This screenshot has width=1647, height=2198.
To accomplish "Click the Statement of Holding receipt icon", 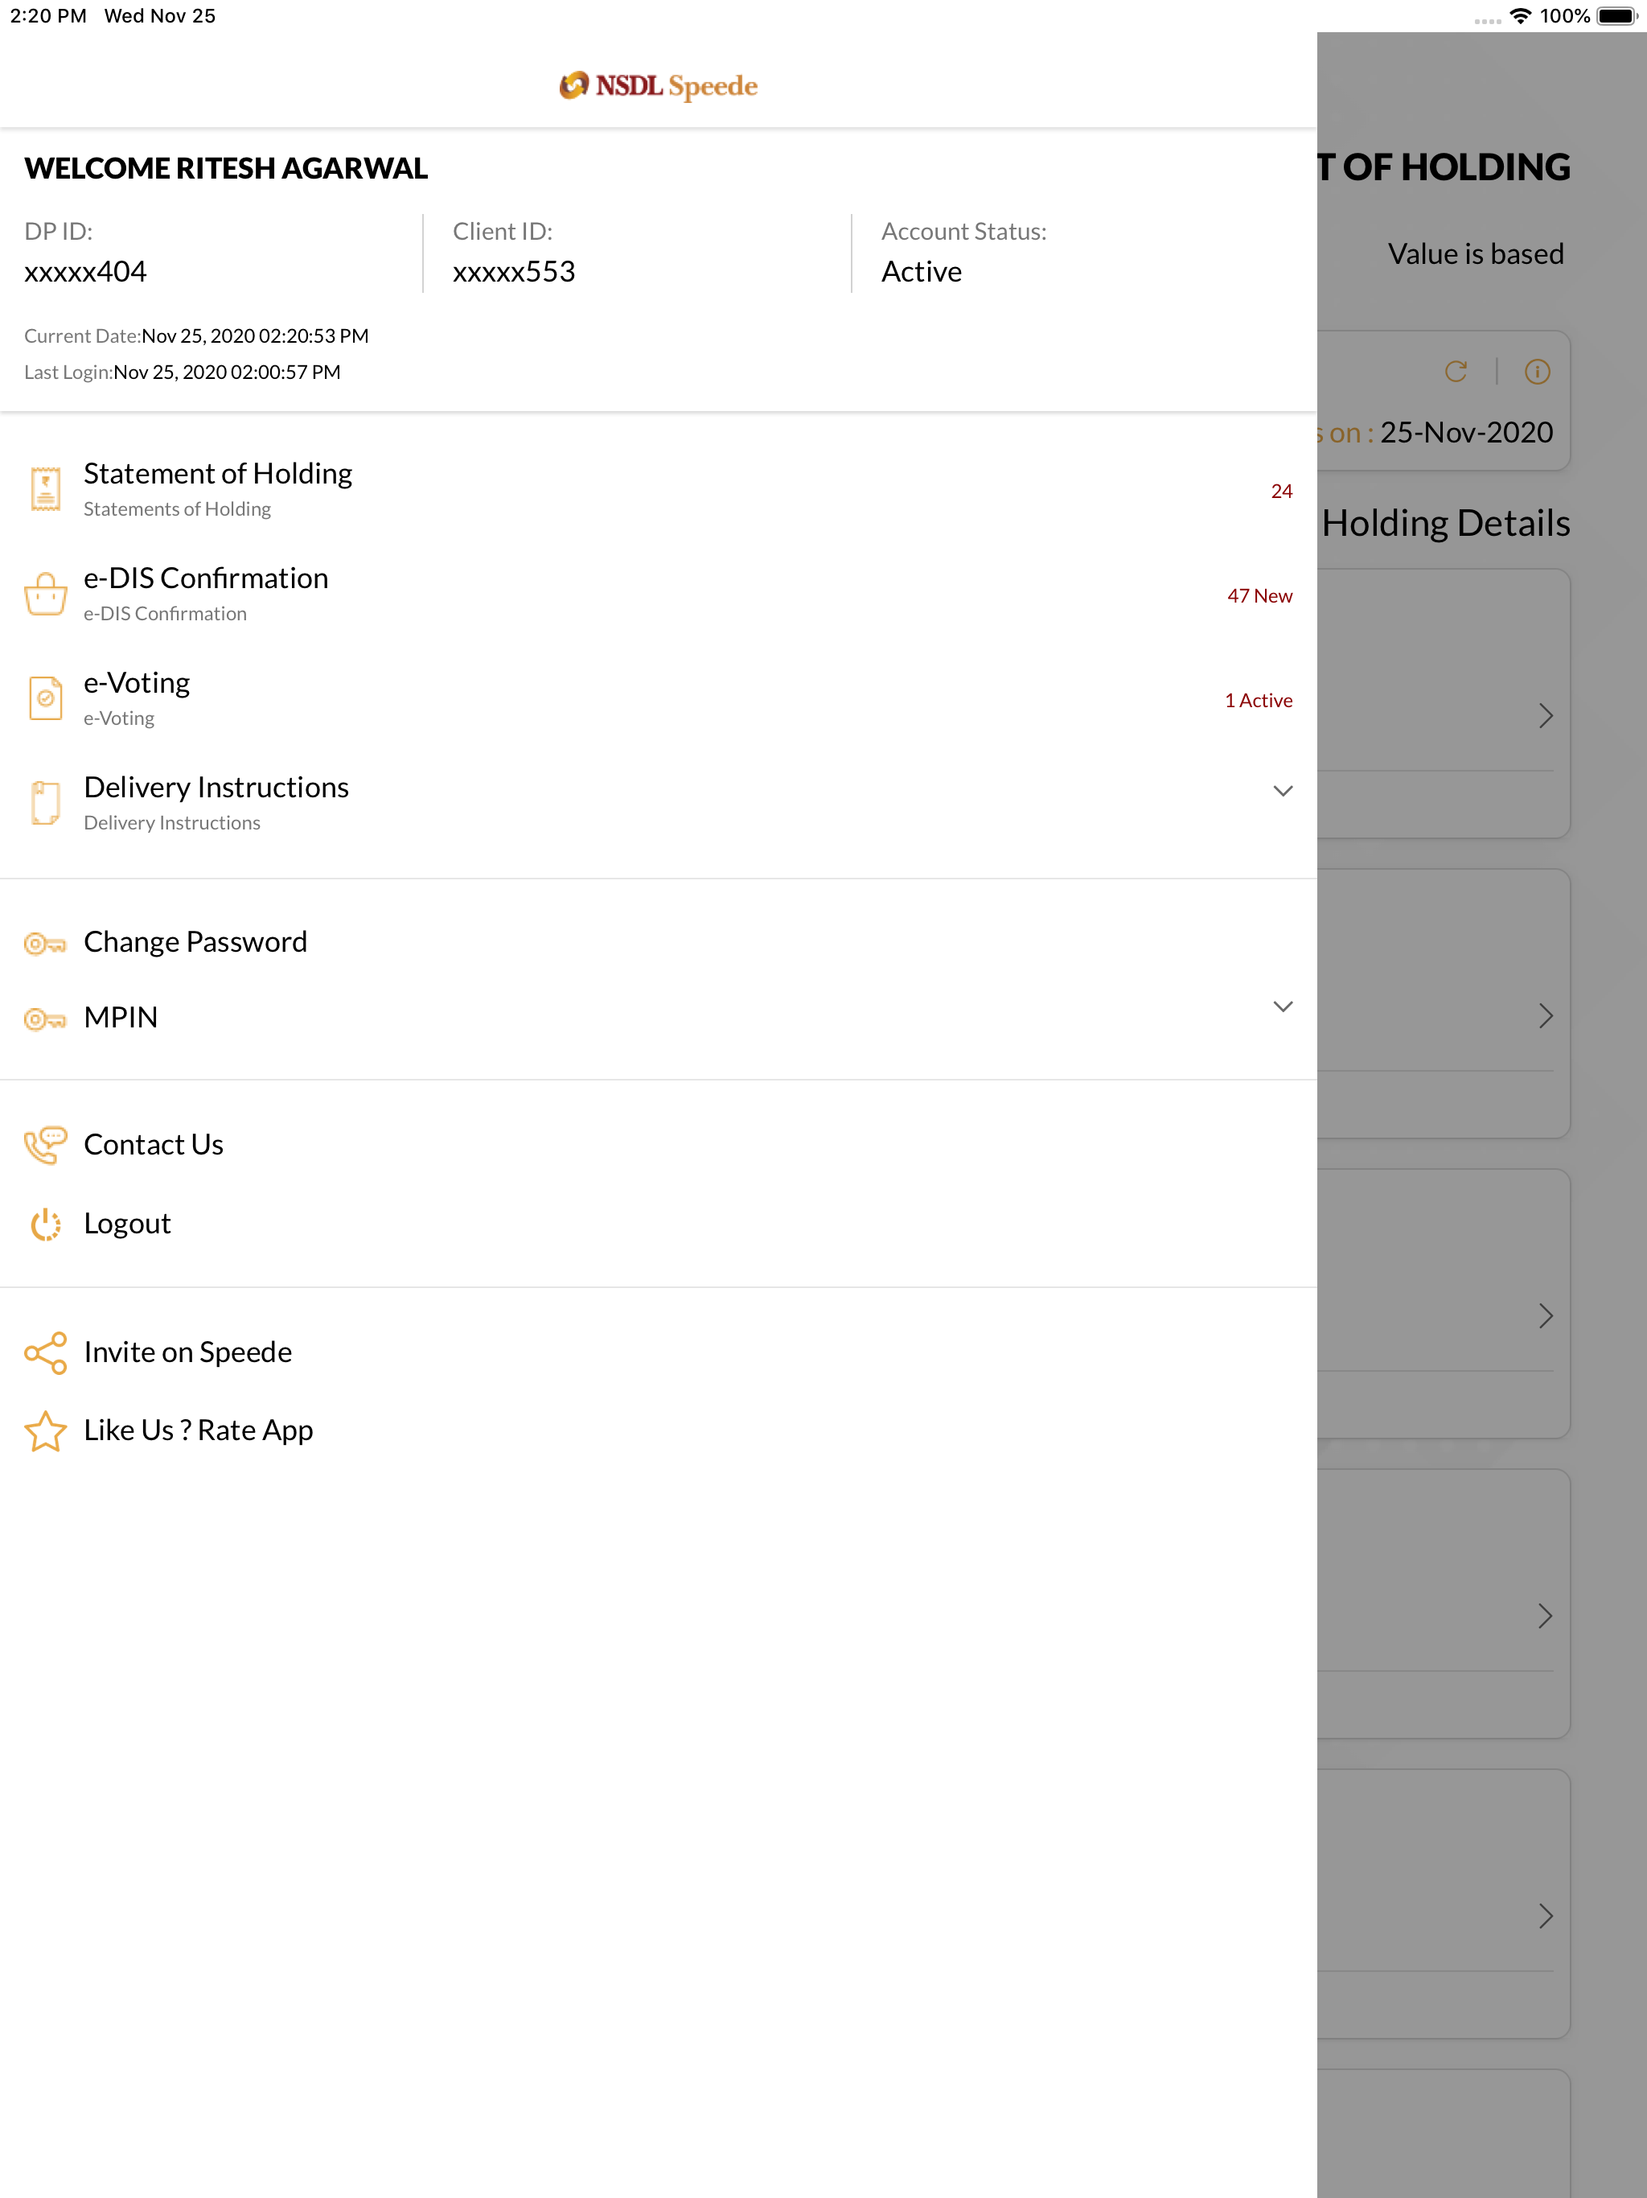I will point(46,489).
